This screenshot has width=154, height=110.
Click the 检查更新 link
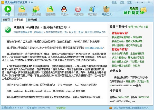[61, 108]
